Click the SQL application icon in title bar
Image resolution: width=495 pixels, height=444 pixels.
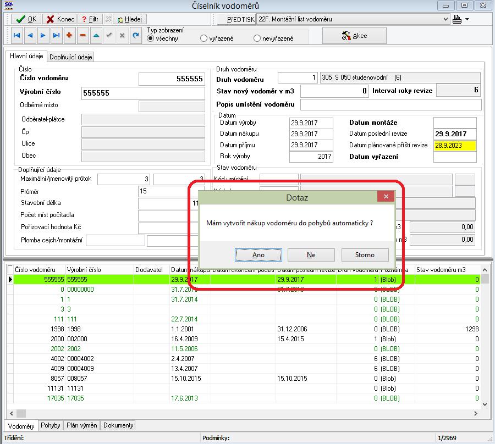[x=8, y=5]
